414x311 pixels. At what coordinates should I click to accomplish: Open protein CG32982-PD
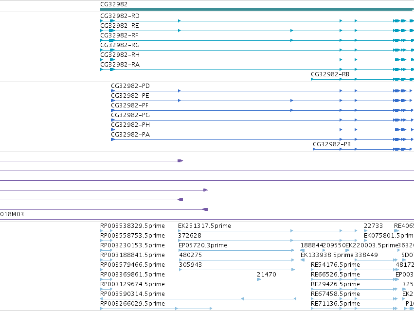[x=130, y=86]
